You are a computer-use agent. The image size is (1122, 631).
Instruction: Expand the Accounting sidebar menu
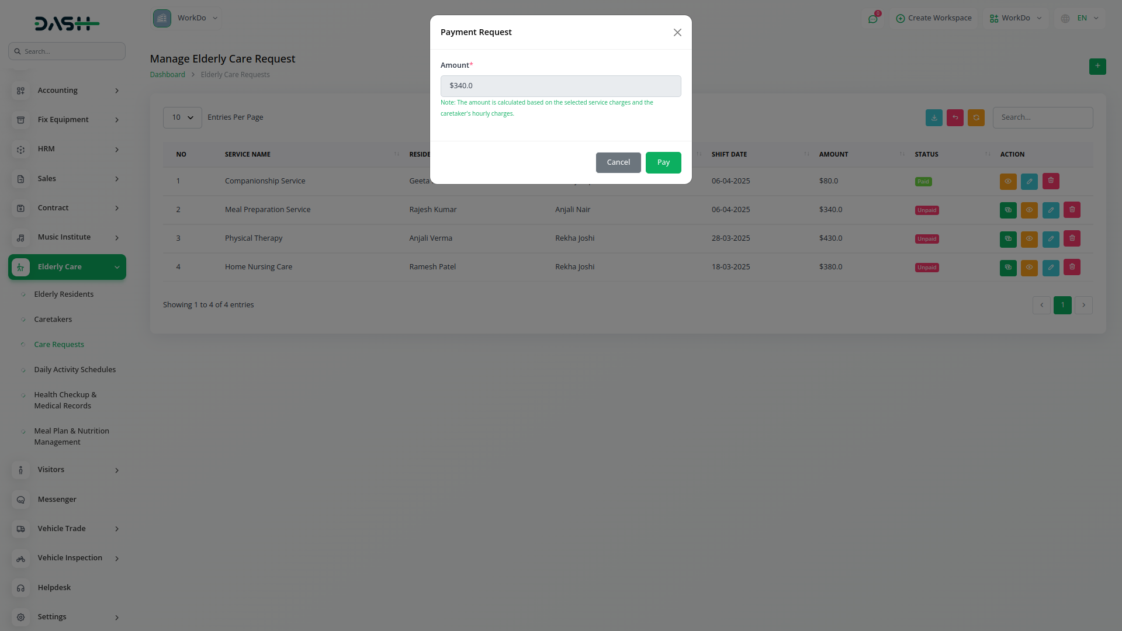click(x=67, y=91)
